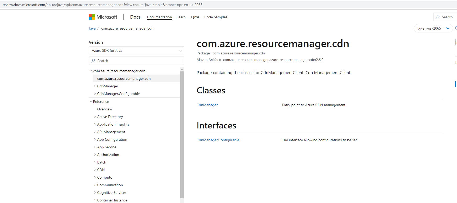Expand the Communication tree item
457x203 pixels.
tap(95, 185)
